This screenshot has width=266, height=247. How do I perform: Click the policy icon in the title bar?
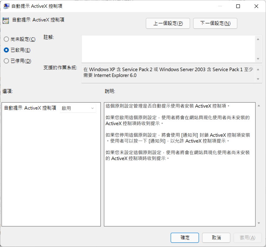point(6,6)
